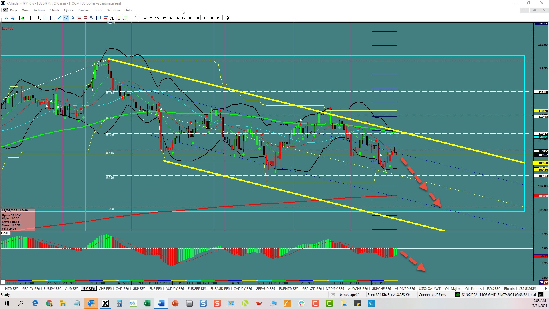Screen dimensions: 549x309
Task: Open the Page menu
Action: (x=13, y=10)
